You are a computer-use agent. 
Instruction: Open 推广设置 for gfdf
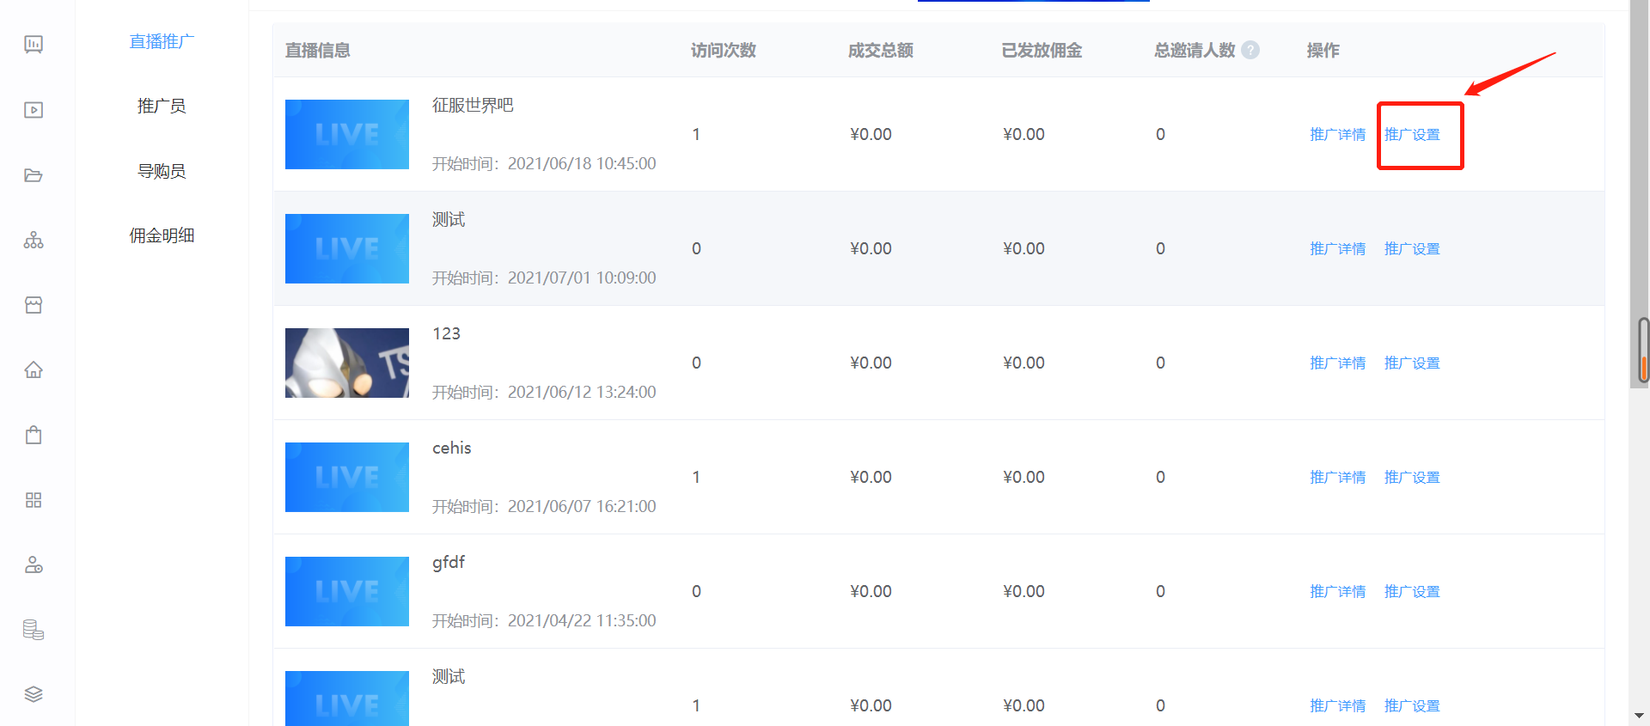pos(1412,591)
